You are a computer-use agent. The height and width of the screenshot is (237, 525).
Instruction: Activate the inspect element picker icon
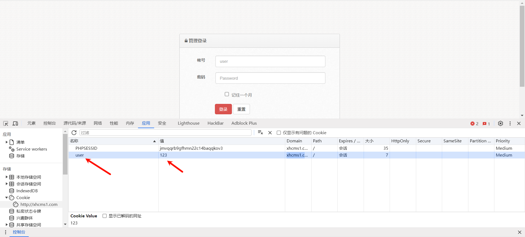[x=6, y=124]
